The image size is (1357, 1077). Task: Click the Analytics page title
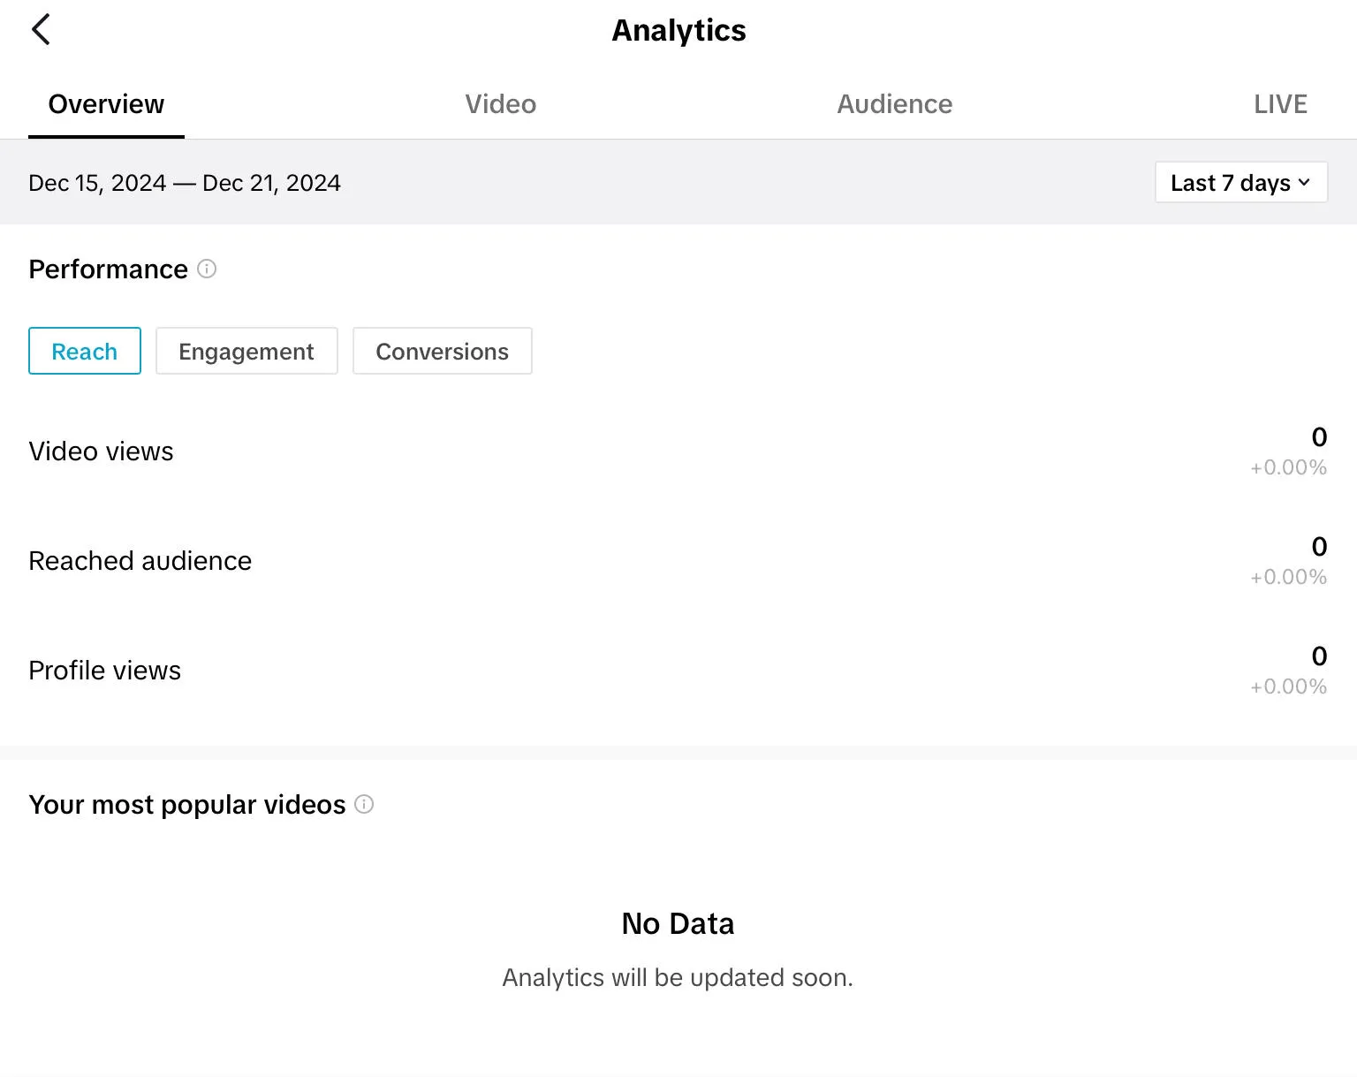[678, 30]
